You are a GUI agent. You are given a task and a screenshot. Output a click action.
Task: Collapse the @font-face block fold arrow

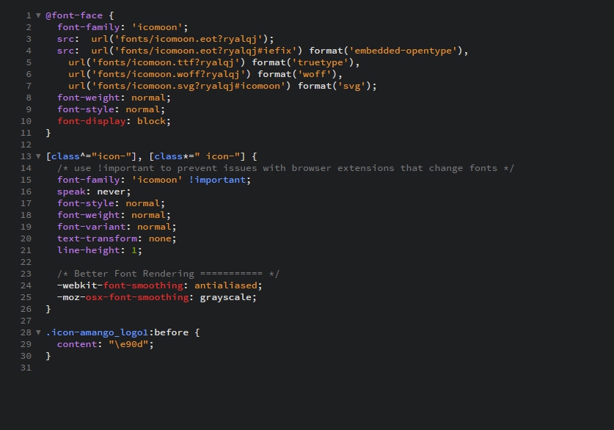pyautogui.click(x=38, y=15)
